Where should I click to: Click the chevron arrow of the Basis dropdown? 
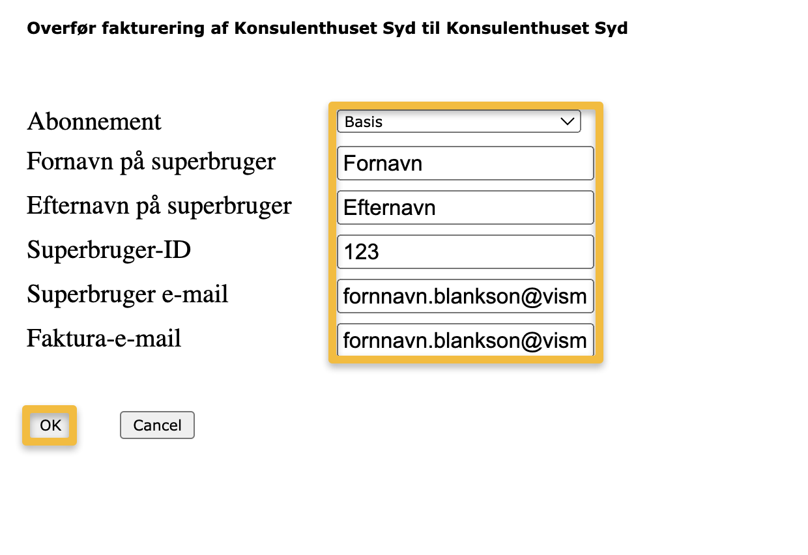tap(568, 122)
